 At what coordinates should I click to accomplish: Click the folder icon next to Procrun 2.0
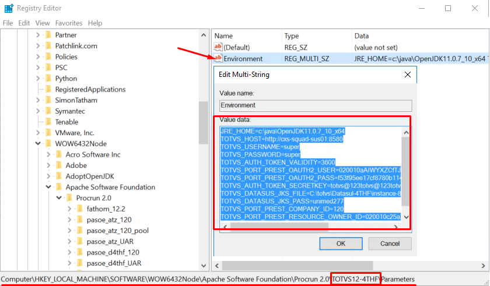[69, 198]
